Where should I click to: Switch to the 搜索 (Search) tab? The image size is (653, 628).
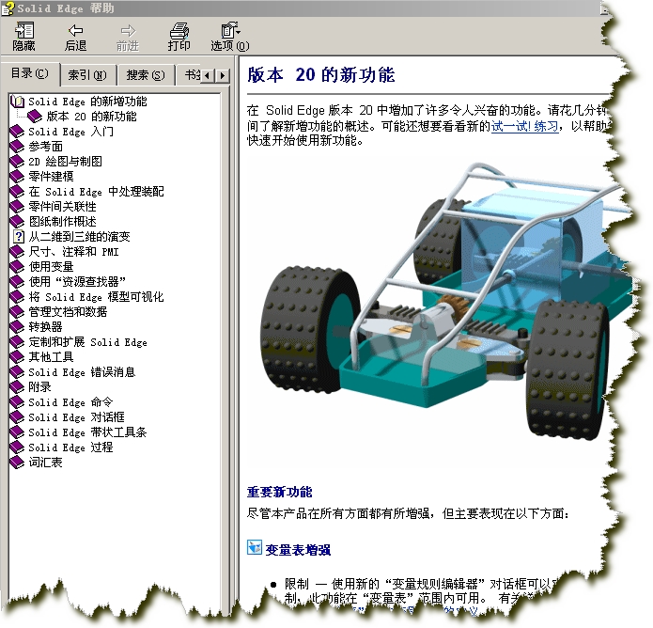(146, 75)
